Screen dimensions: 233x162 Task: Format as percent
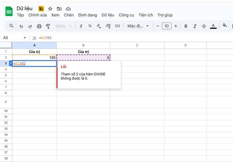90,26
